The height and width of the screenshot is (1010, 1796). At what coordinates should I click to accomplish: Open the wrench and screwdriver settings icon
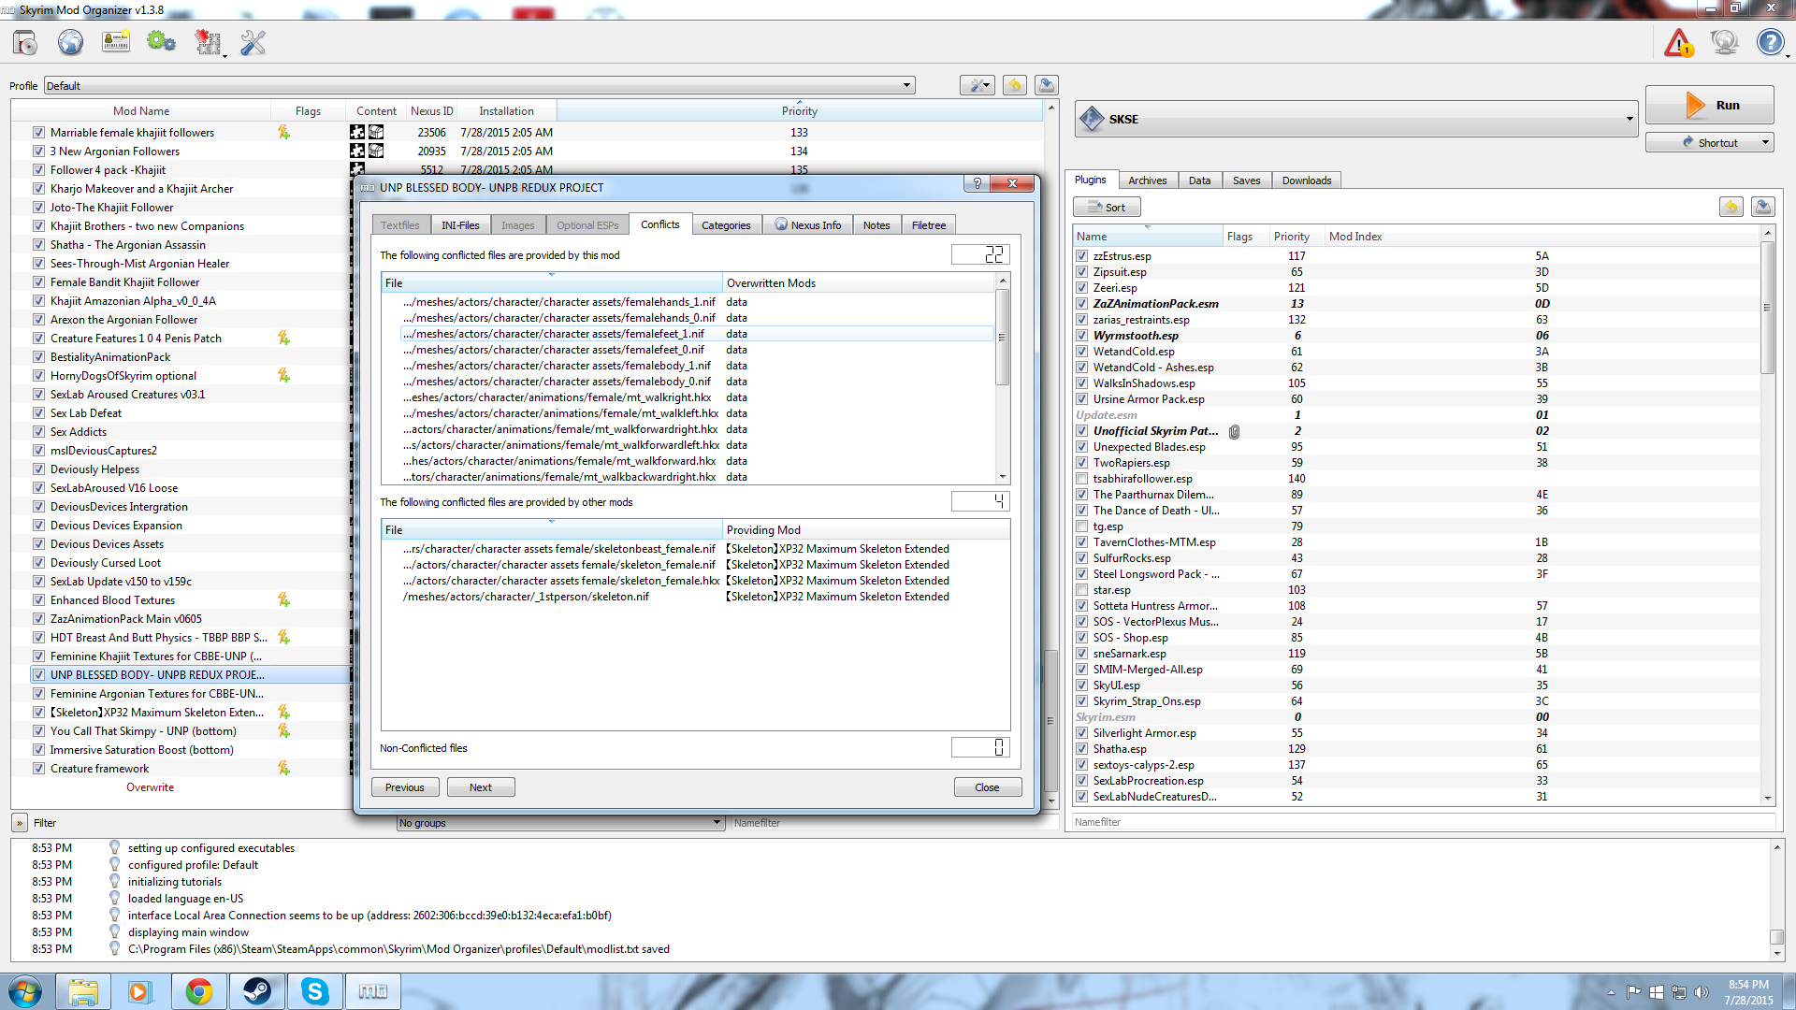(253, 43)
